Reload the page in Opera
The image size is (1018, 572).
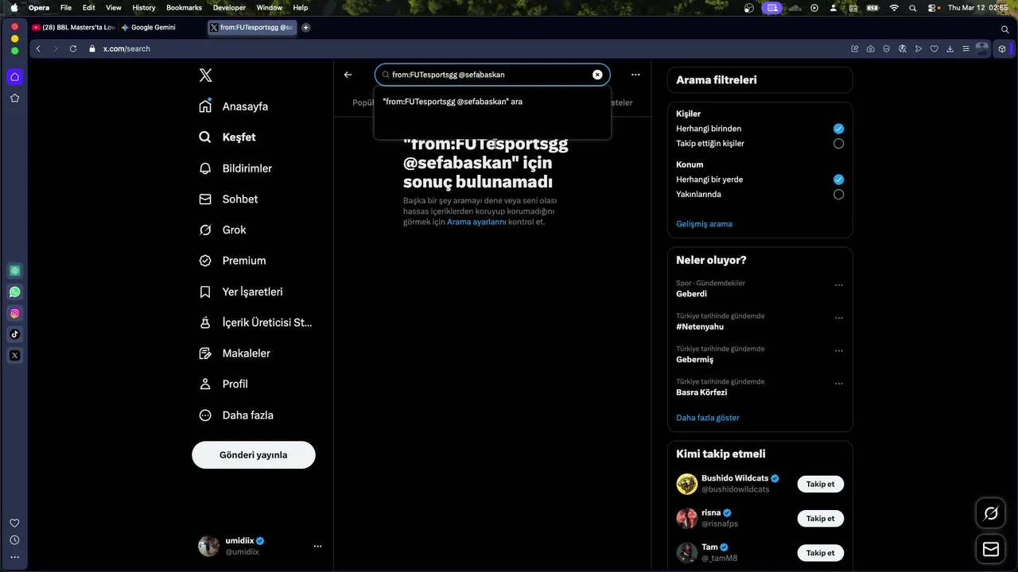[x=73, y=48]
